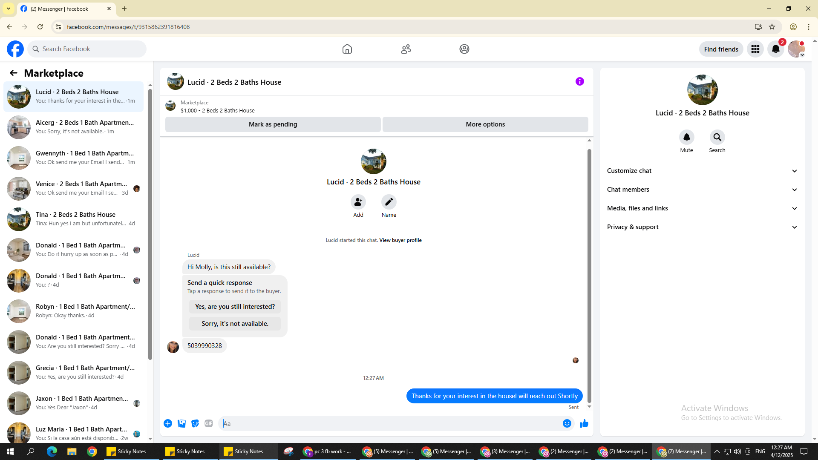Open more actions plus icon in composer
The width and height of the screenshot is (818, 460).
[x=168, y=423]
